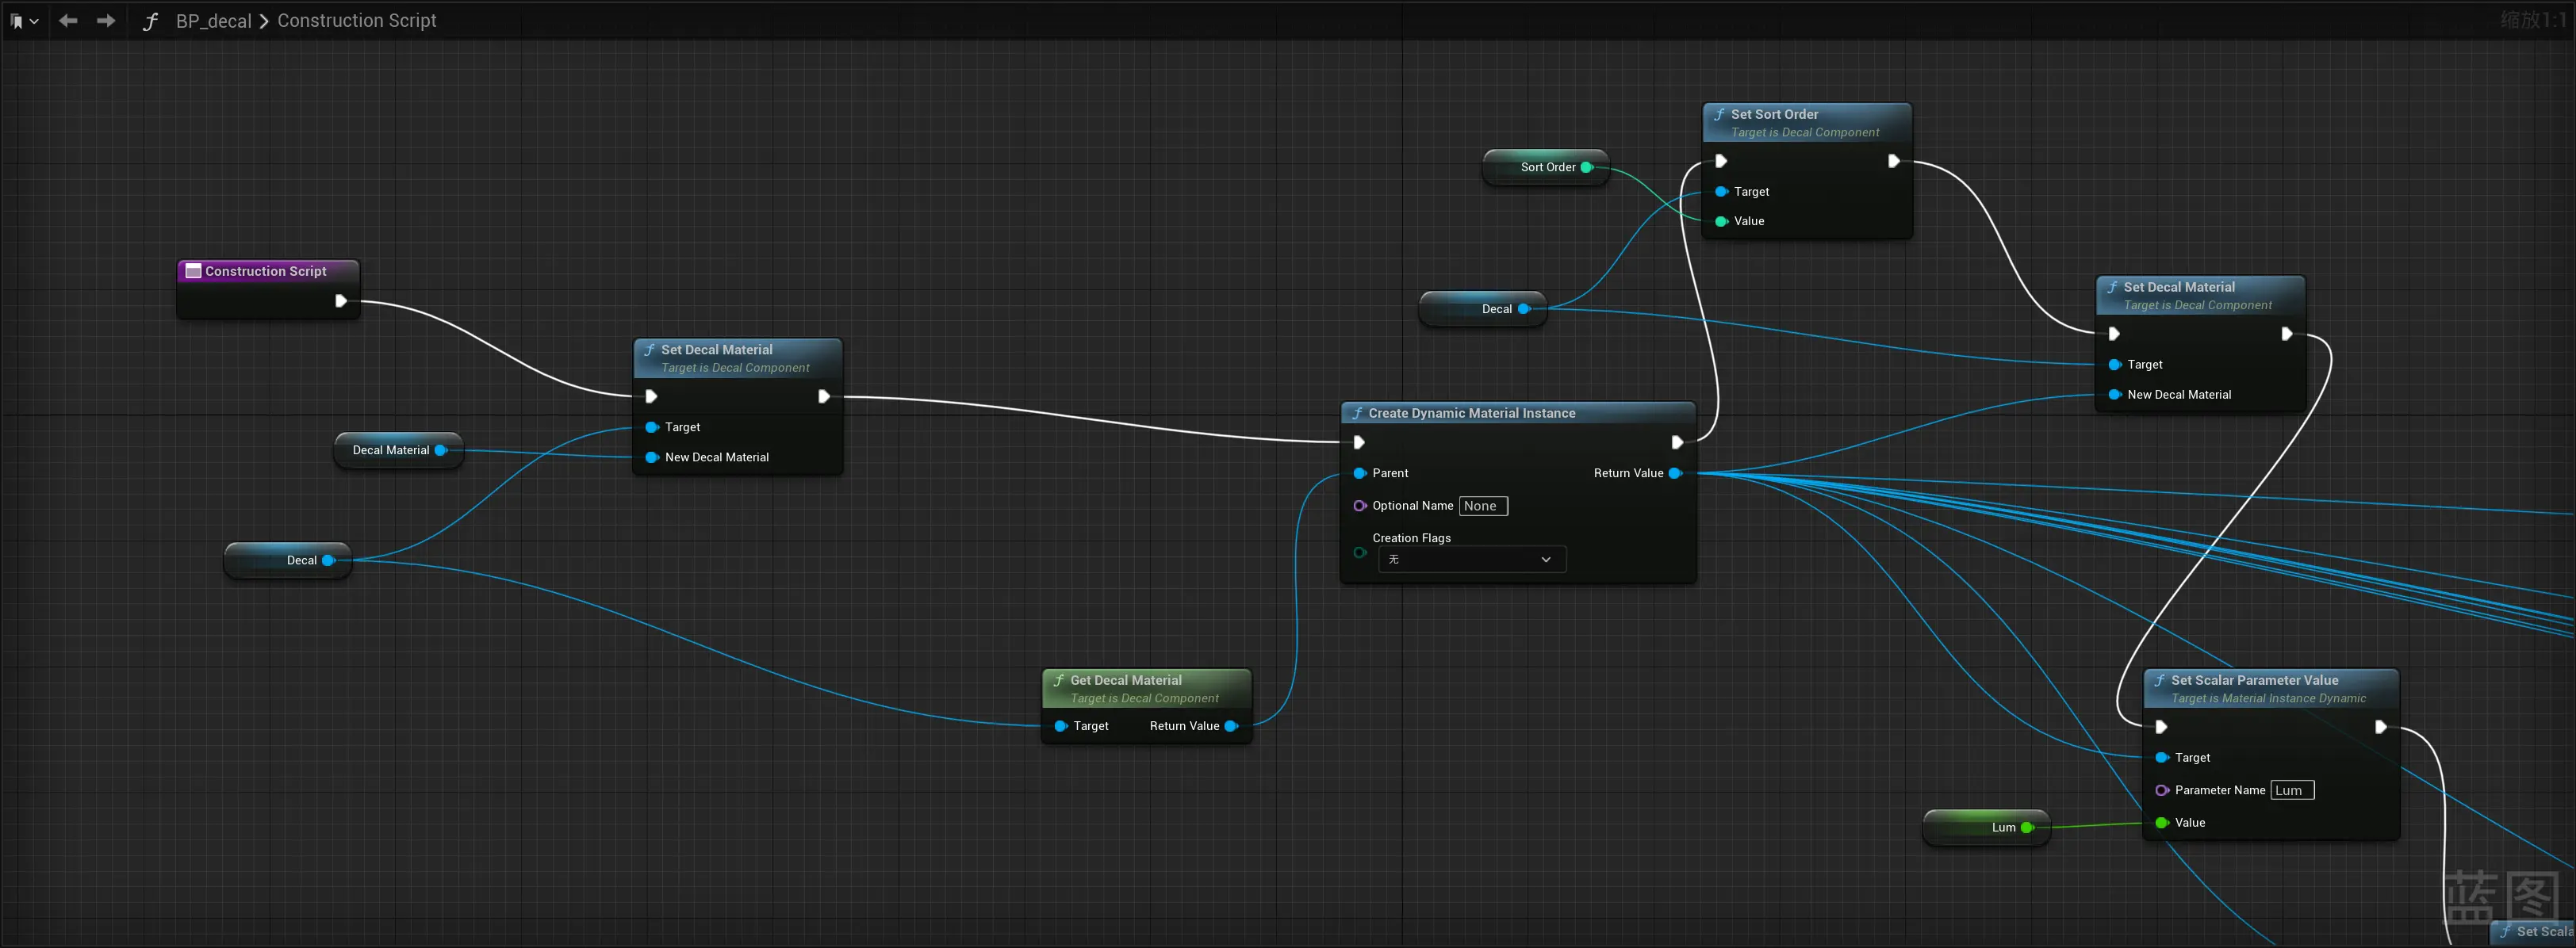
Task: Click the Parameter Name field containing Lum
Action: coord(2291,790)
